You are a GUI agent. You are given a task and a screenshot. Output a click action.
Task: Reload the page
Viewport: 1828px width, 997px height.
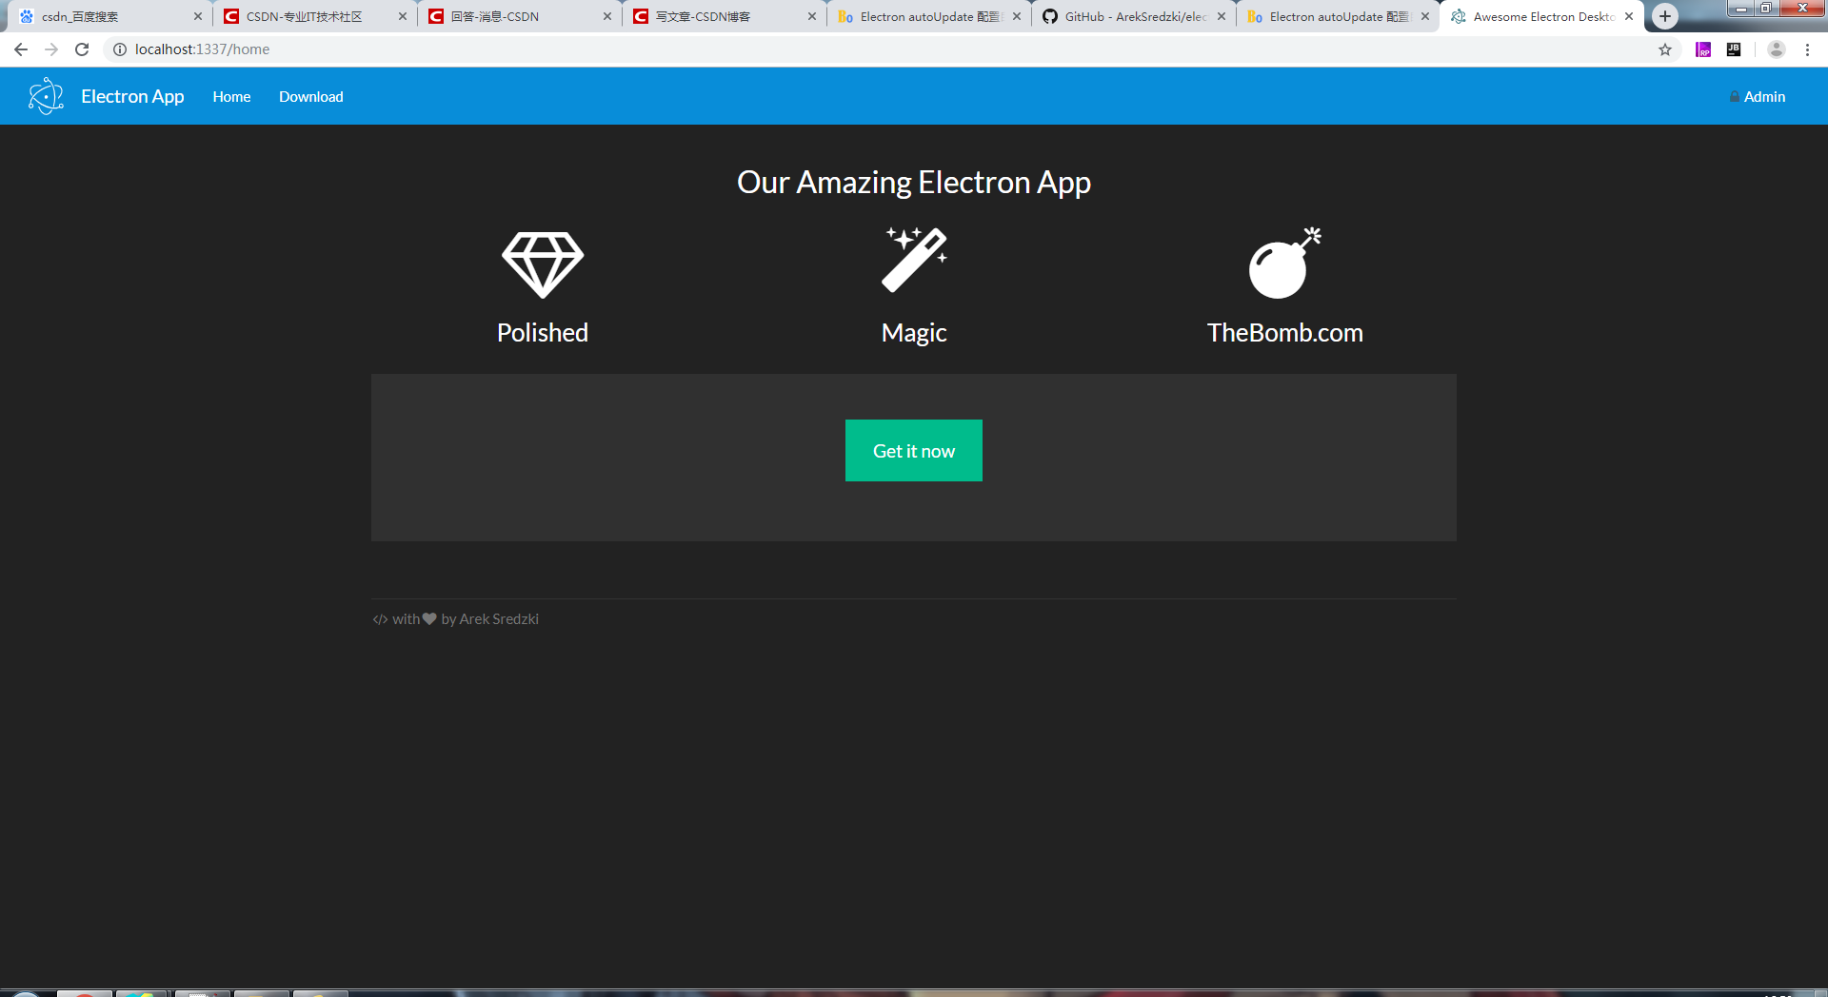tap(82, 49)
